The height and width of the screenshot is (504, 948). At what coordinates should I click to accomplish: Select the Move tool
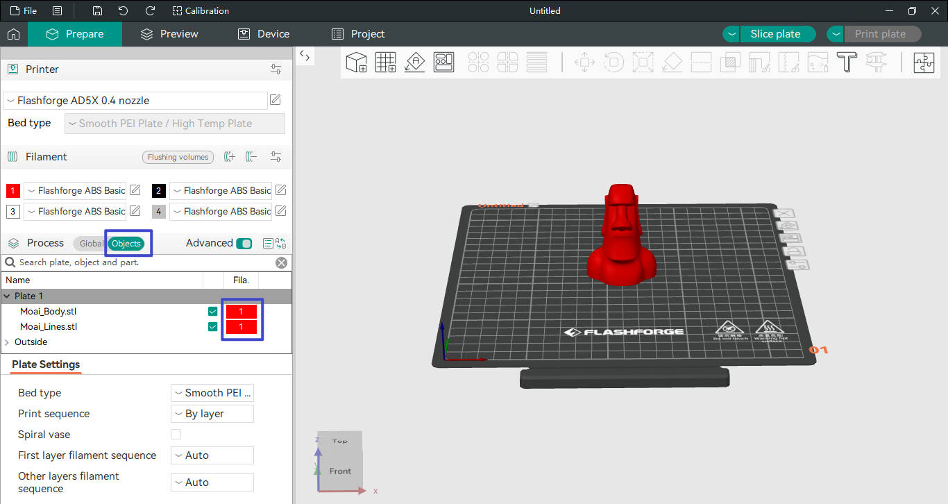point(584,62)
